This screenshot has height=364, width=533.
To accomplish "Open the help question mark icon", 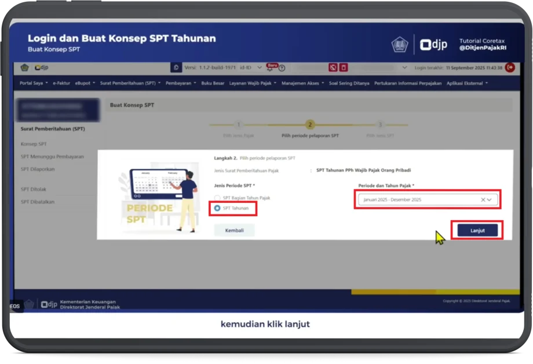I will tap(282, 68).
